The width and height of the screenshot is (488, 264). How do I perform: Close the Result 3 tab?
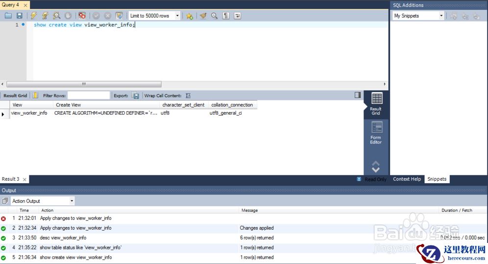click(24, 179)
